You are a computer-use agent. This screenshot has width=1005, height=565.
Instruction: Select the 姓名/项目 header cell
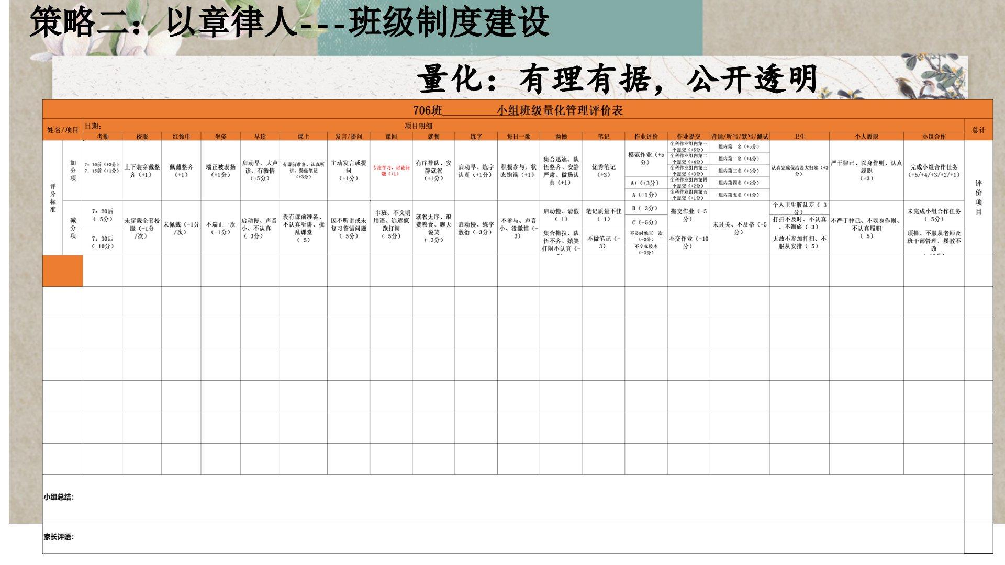[63, 130]
